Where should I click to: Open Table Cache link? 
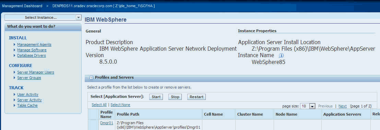tap(27, 106)
